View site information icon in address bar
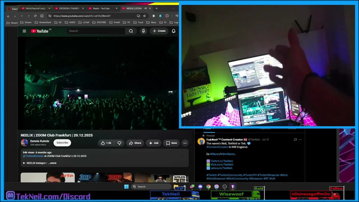This screenshot has width=359, height=202. 50,16
